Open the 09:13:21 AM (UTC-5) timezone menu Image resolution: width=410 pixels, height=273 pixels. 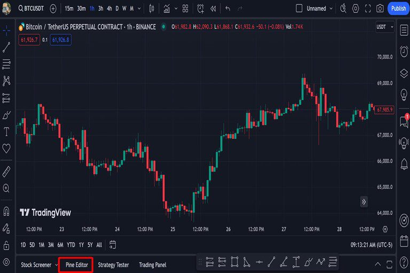click(372, 245)
